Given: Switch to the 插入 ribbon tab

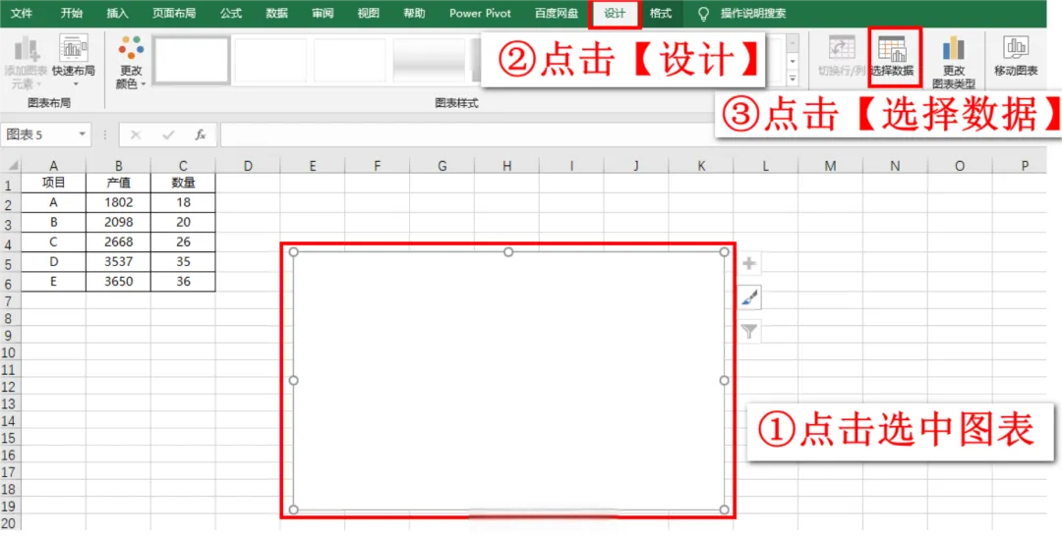Looking at the screenshot, I should (x=118, y=14).
